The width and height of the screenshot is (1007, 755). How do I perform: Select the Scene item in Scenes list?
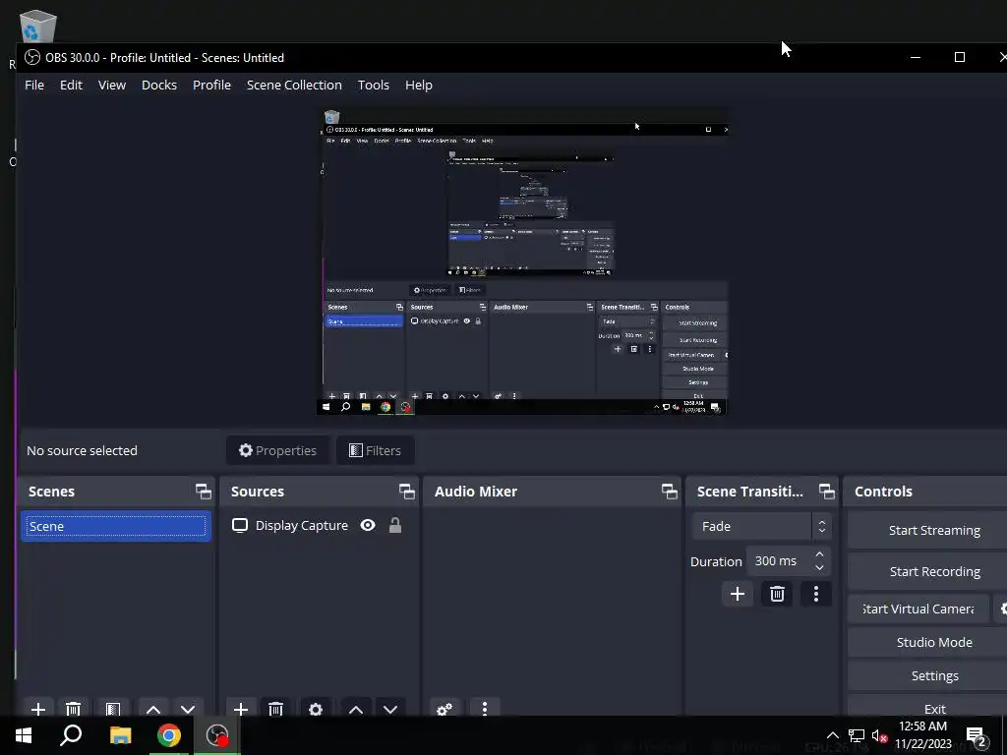(116, 527)
